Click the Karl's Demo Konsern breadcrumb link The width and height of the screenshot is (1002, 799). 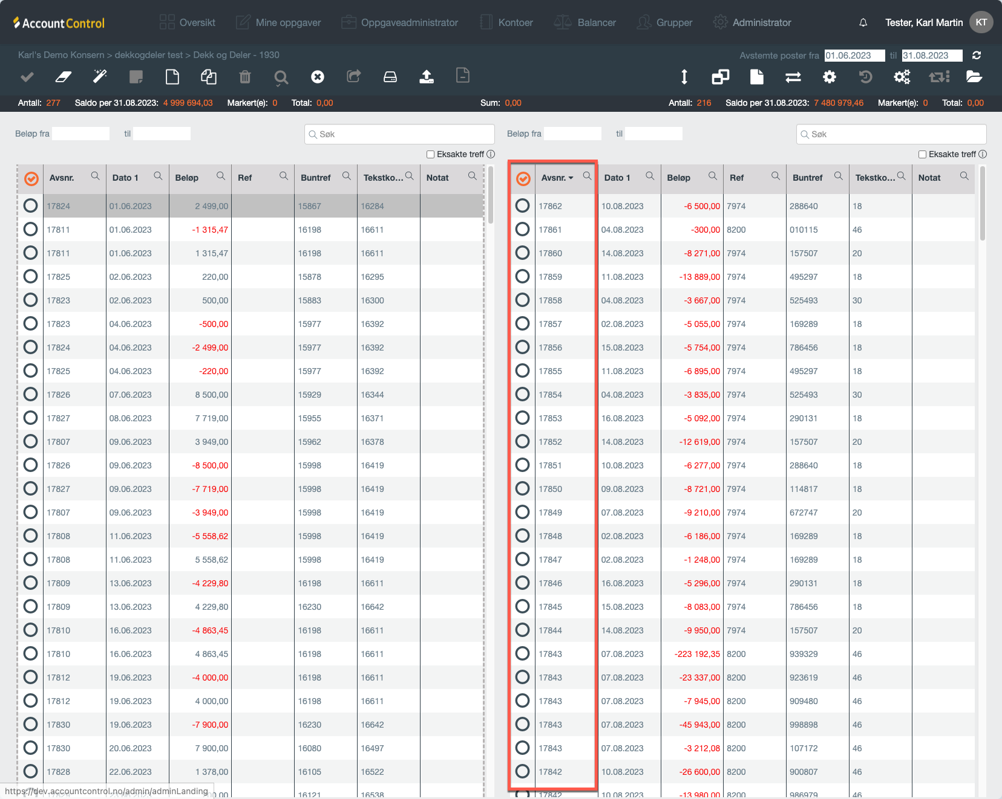click(x=61, y=55)
